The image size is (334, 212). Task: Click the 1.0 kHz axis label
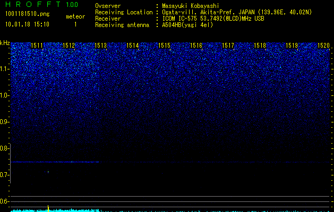[5, 95]
